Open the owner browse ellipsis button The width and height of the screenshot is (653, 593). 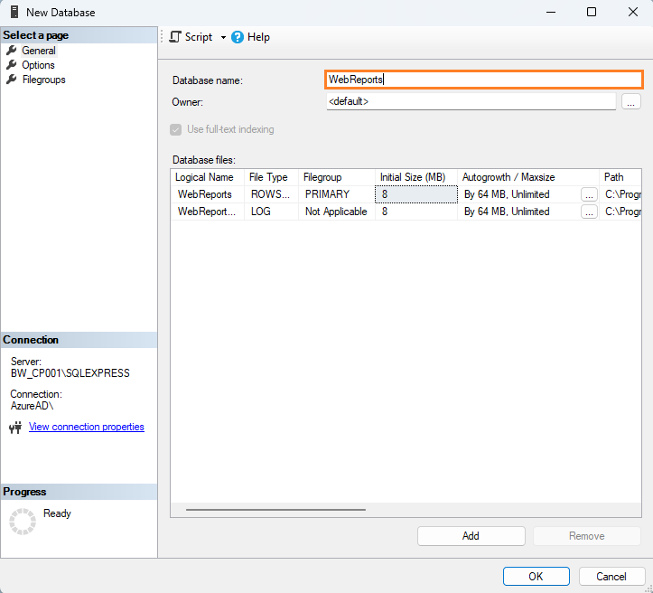[631, 101]
